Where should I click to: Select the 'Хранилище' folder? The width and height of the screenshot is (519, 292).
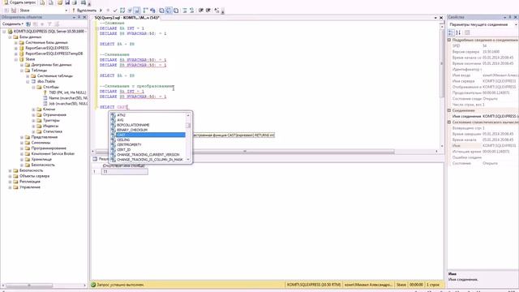(x=41, y=159)
